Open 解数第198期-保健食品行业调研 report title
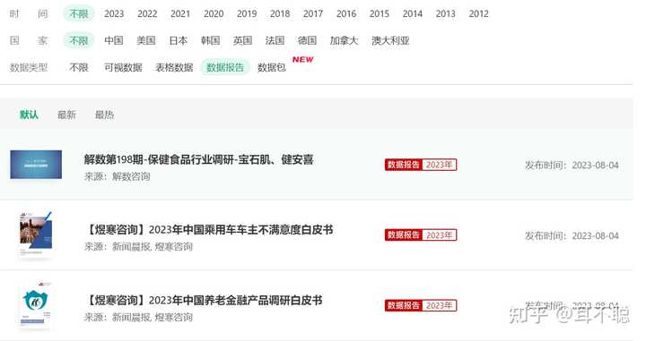 tap(198, 159)
